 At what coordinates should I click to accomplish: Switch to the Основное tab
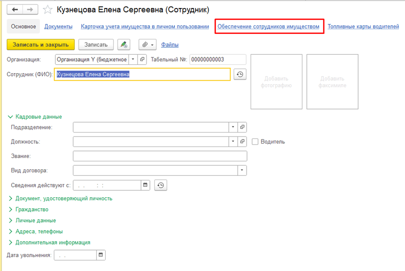tap(23, 26)
